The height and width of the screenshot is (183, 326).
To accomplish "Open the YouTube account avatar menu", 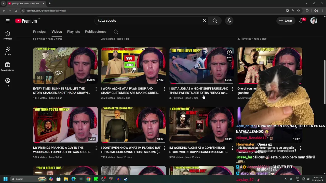I will [314, 21].
